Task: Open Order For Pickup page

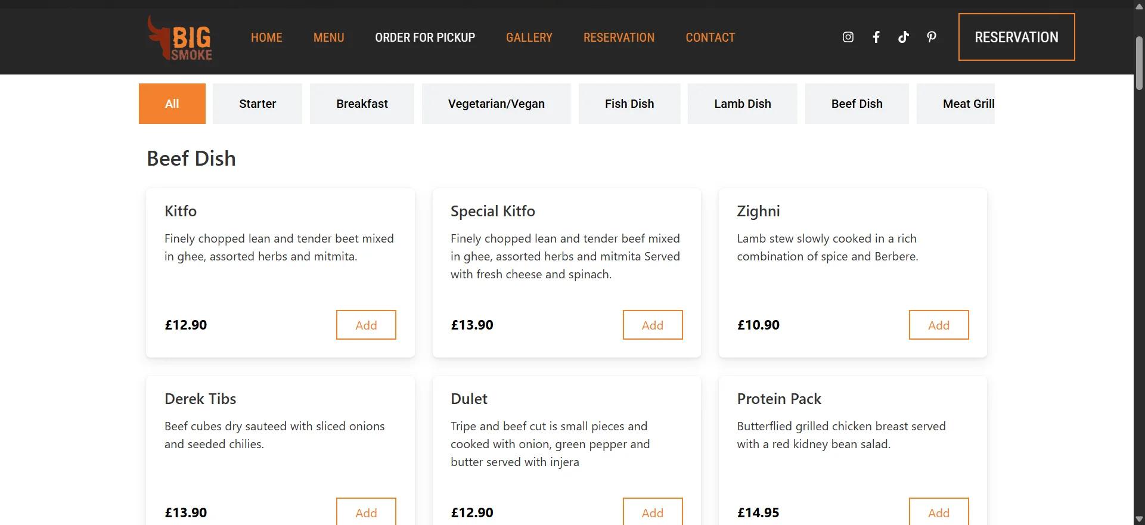Action: (x=425, y=38)
